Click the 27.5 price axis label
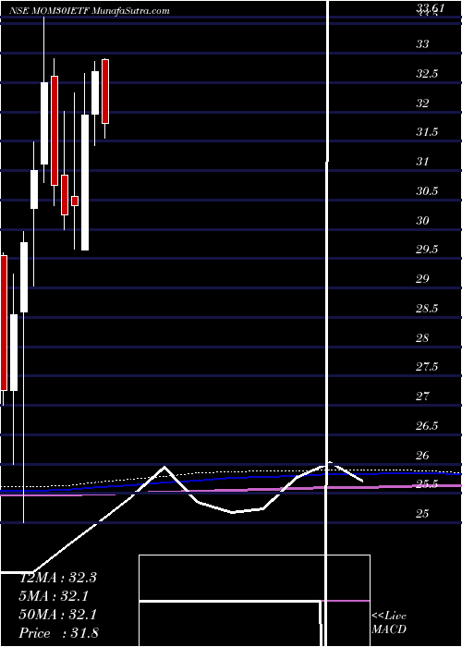Screen dimensions: 462x647 click(x=427, y=367)
